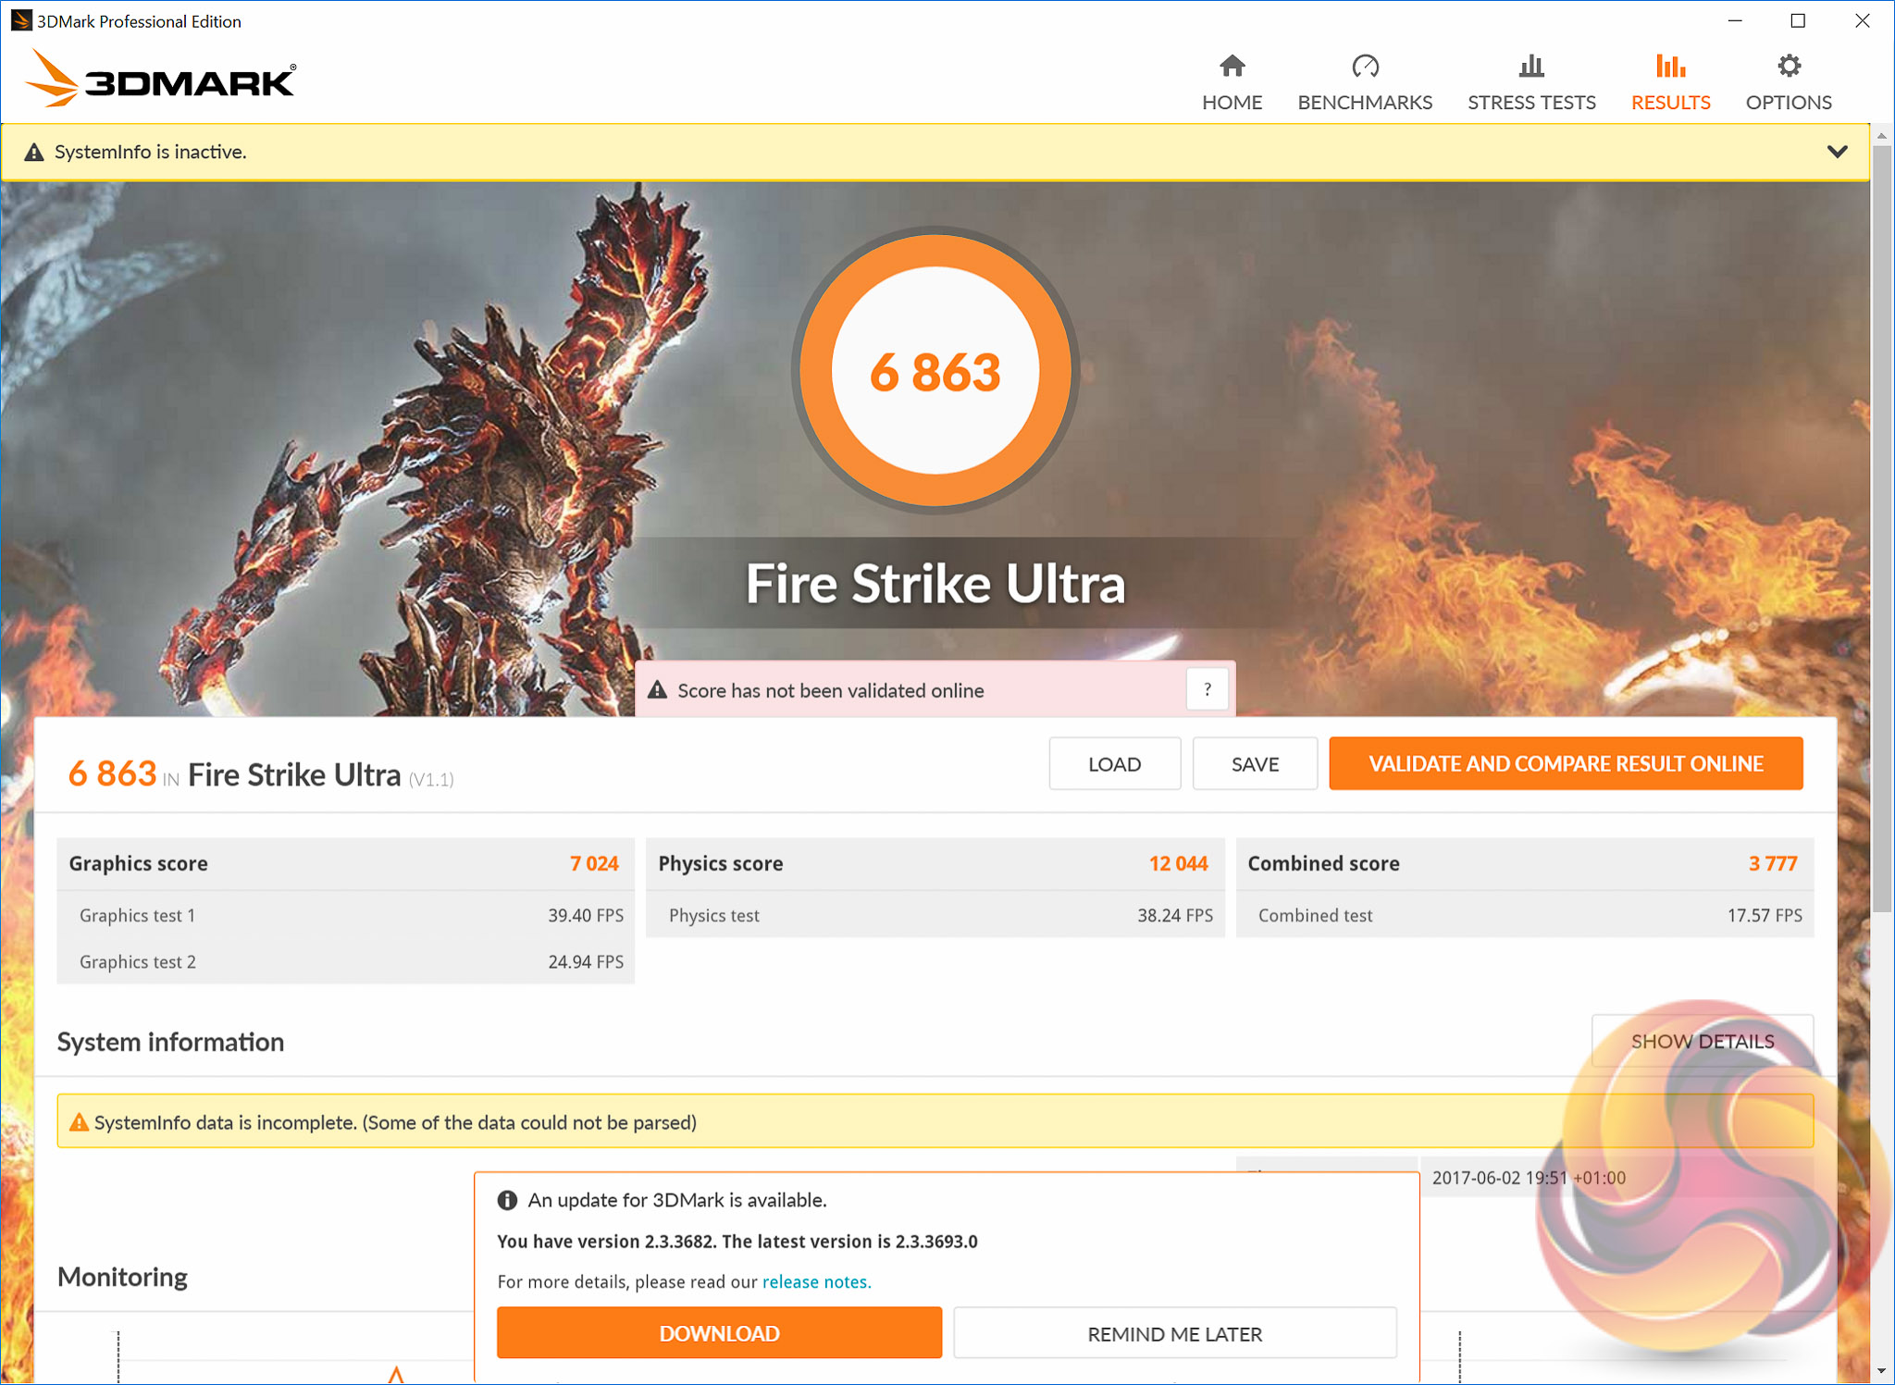
Task: Click the SystemInfo incomplete warning icon
Action: pos(80,1122)
